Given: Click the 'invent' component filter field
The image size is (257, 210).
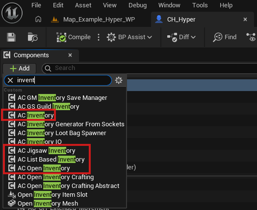Looking at the screenshot, I should click(x=58, y=80).
